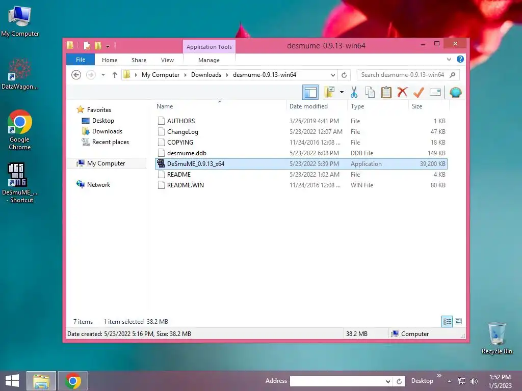Click the Forward navigation arrow
This screenshot has width=522, height=391.
[x=91, y=75]
